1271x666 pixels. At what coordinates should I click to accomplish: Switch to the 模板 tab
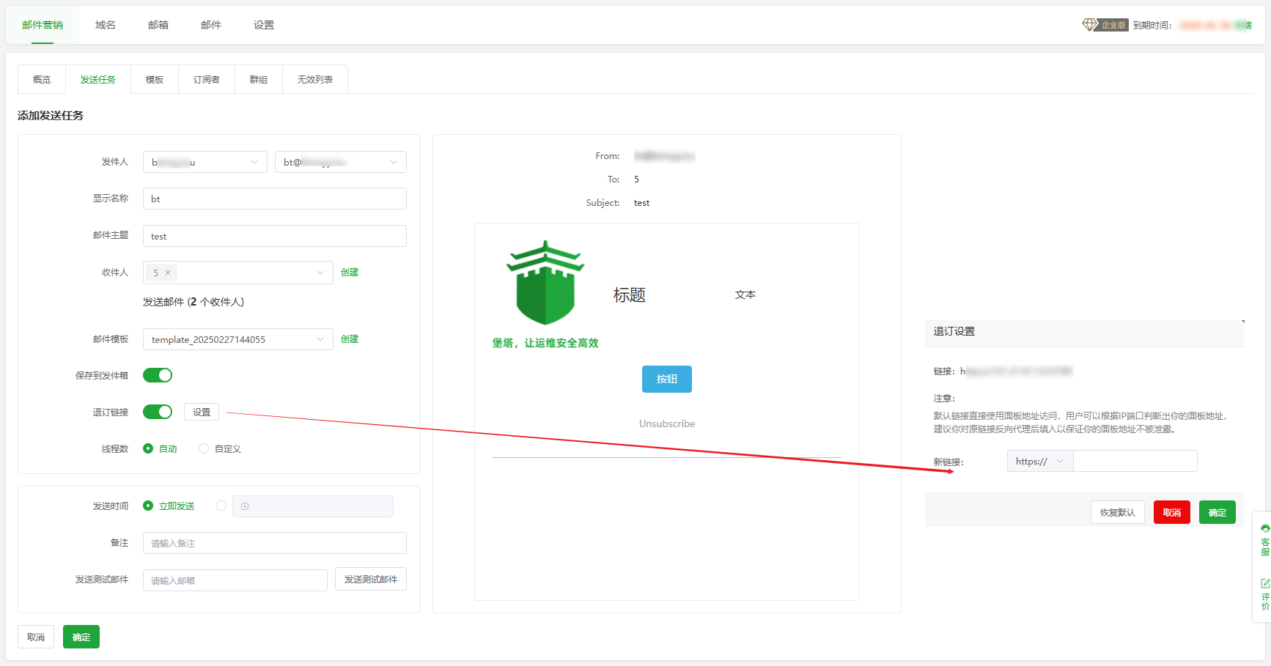(155, 79)
